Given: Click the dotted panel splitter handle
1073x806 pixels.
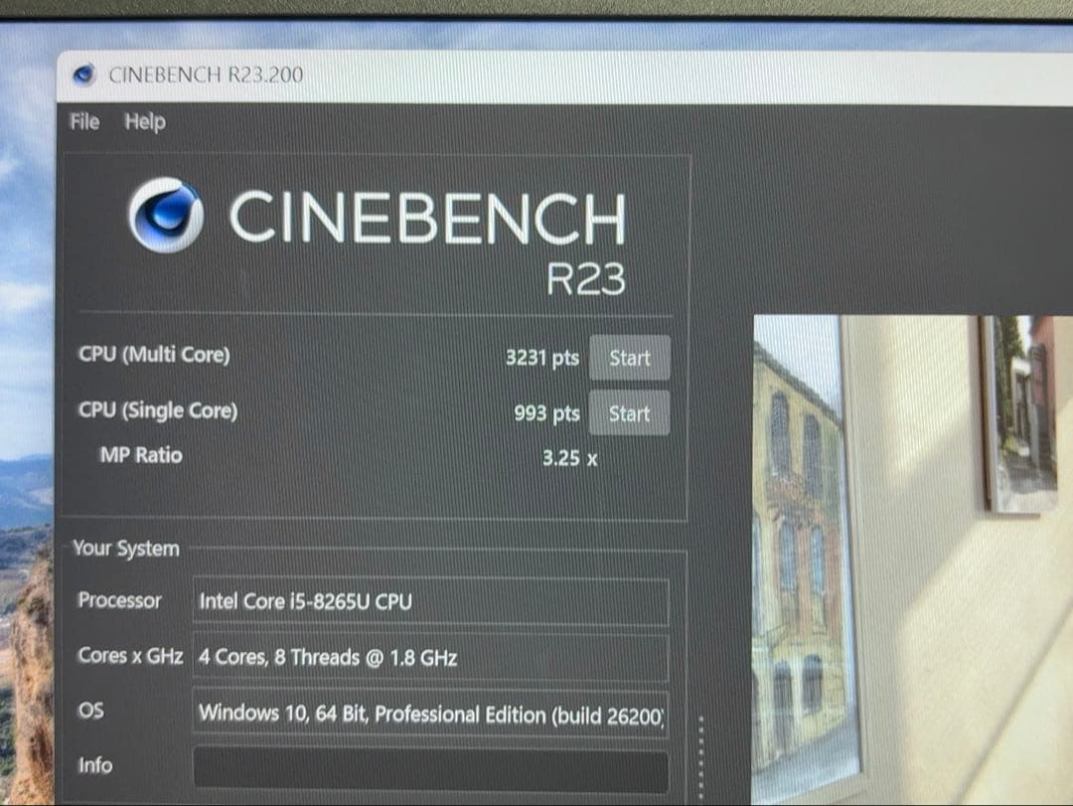Looking at the screenshot, I should click(x=700, y=756).
